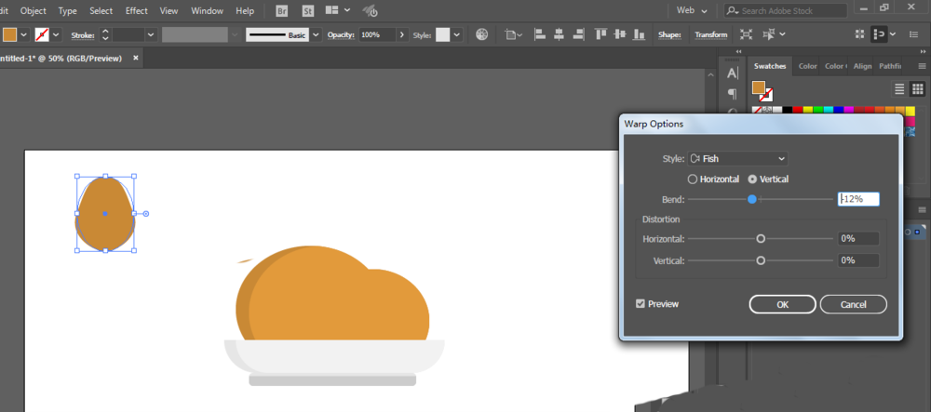Open the warp Style dropdown showing Fish
931x412 pixels.
(x=738, y=159)
